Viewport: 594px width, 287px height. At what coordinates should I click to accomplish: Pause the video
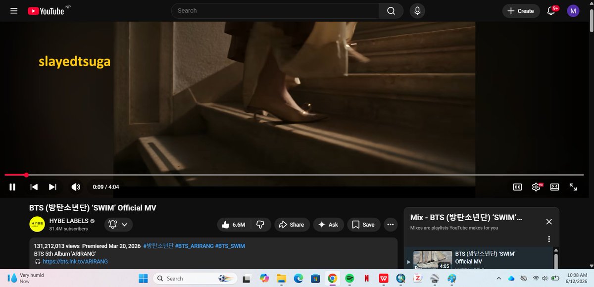12,187
